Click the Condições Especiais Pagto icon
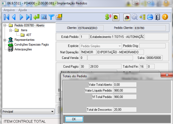This screenshot has height=124, width=173. pos(11,44)
